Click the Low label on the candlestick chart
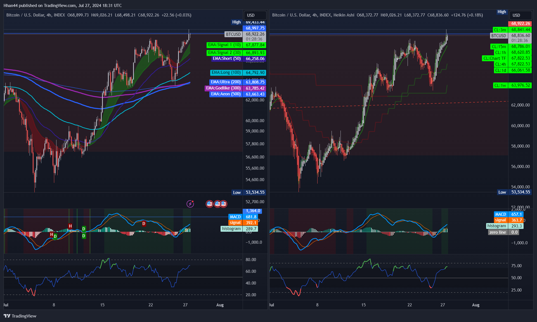537x322 pixels. pyautogui.click(x=237, y=192)
